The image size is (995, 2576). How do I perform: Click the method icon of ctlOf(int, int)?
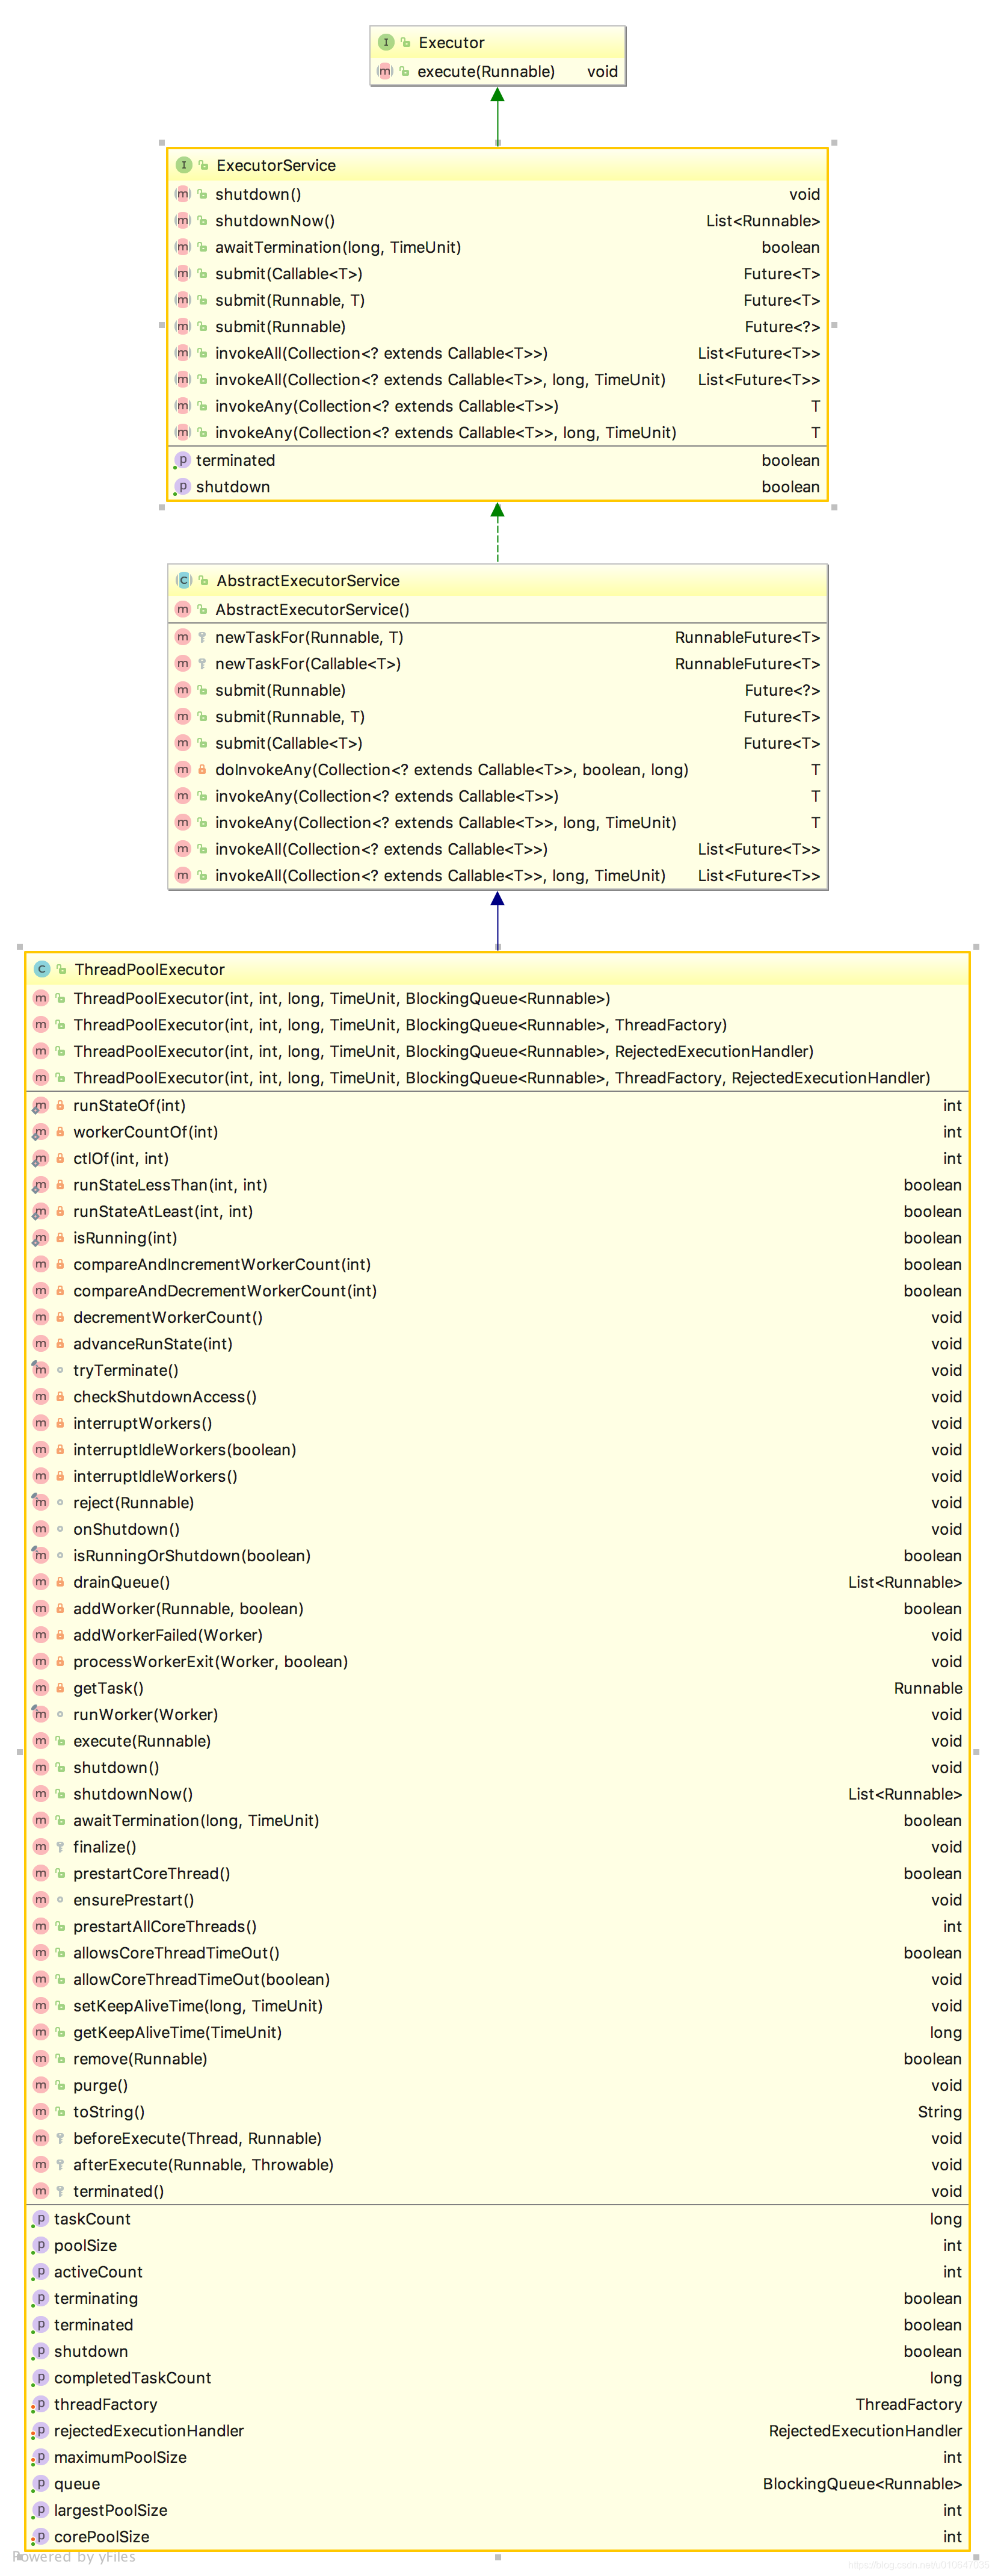41,1158
